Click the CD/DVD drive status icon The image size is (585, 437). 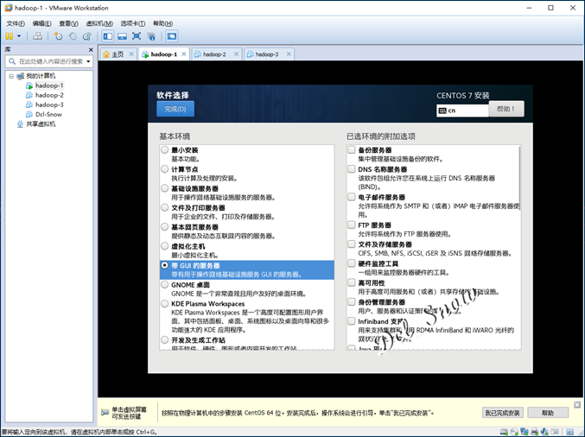[x=514, y=432]
